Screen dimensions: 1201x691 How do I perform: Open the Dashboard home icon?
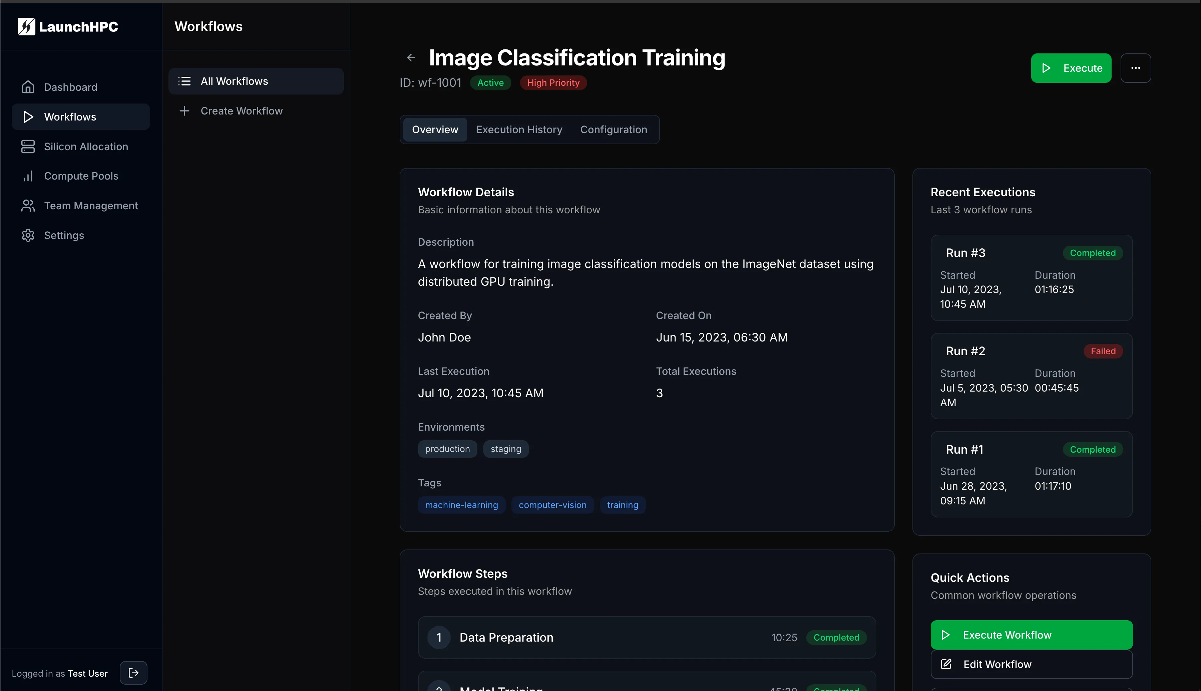point(27,87)
